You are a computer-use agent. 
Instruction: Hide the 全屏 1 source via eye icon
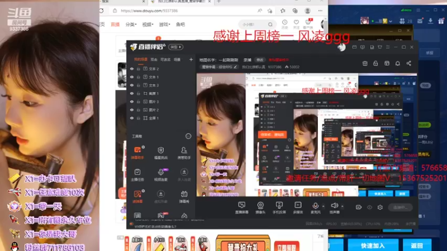coord(132,118)
